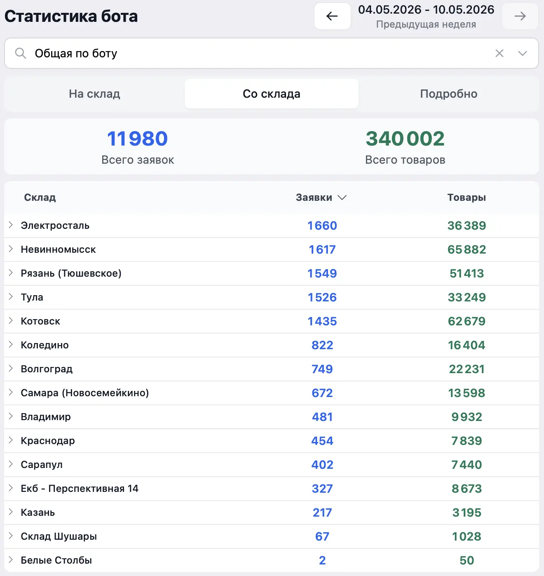Focus the 'Общая по боту' search field
The image size is (544, 576).
271,53
